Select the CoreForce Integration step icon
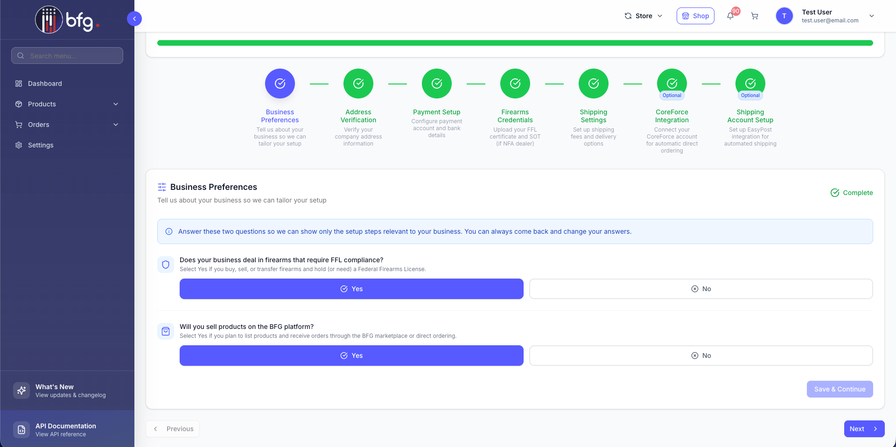 [672, 84]
